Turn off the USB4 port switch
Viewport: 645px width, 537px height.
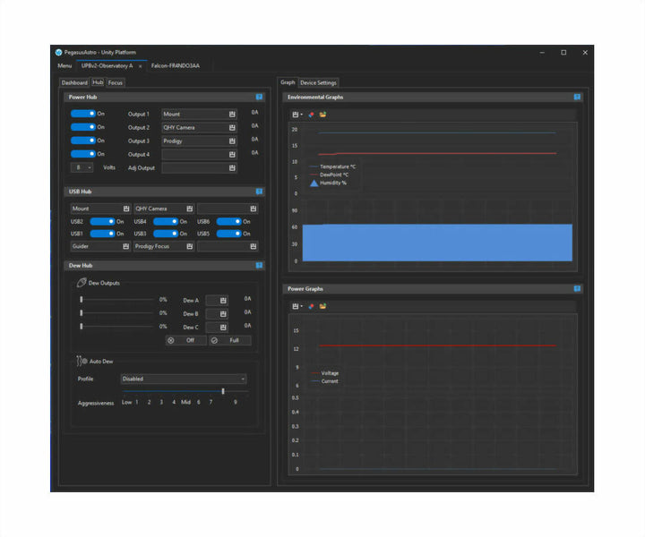point(165,221)
